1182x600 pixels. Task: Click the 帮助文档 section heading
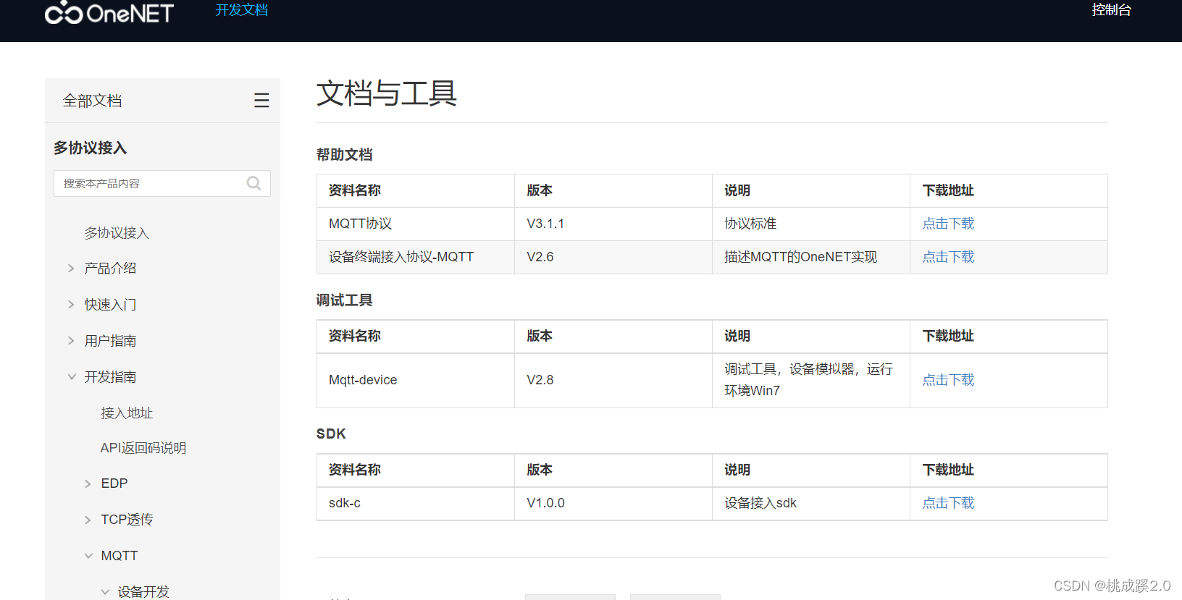coord(345,154)
